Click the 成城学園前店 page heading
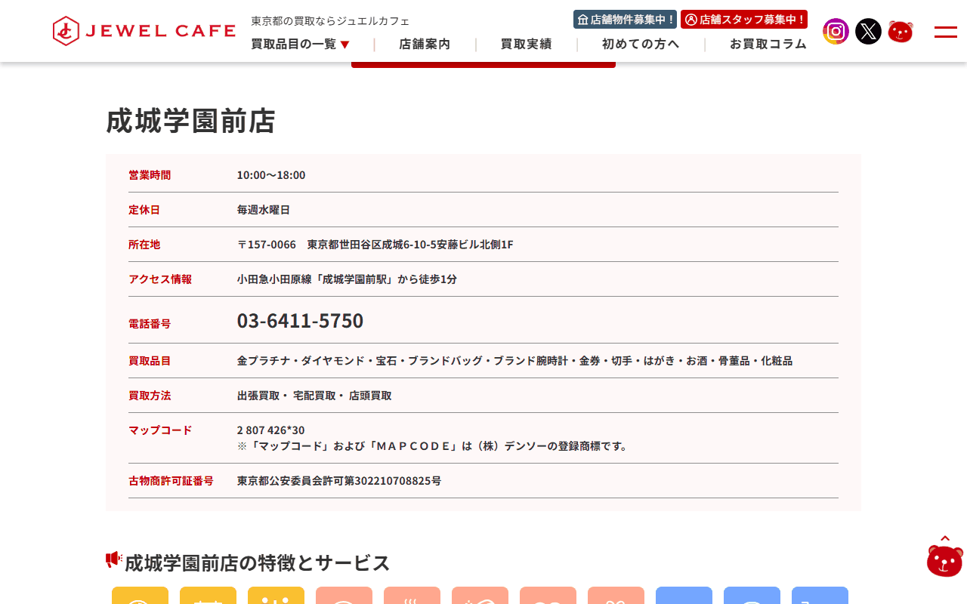 point(191,121)
